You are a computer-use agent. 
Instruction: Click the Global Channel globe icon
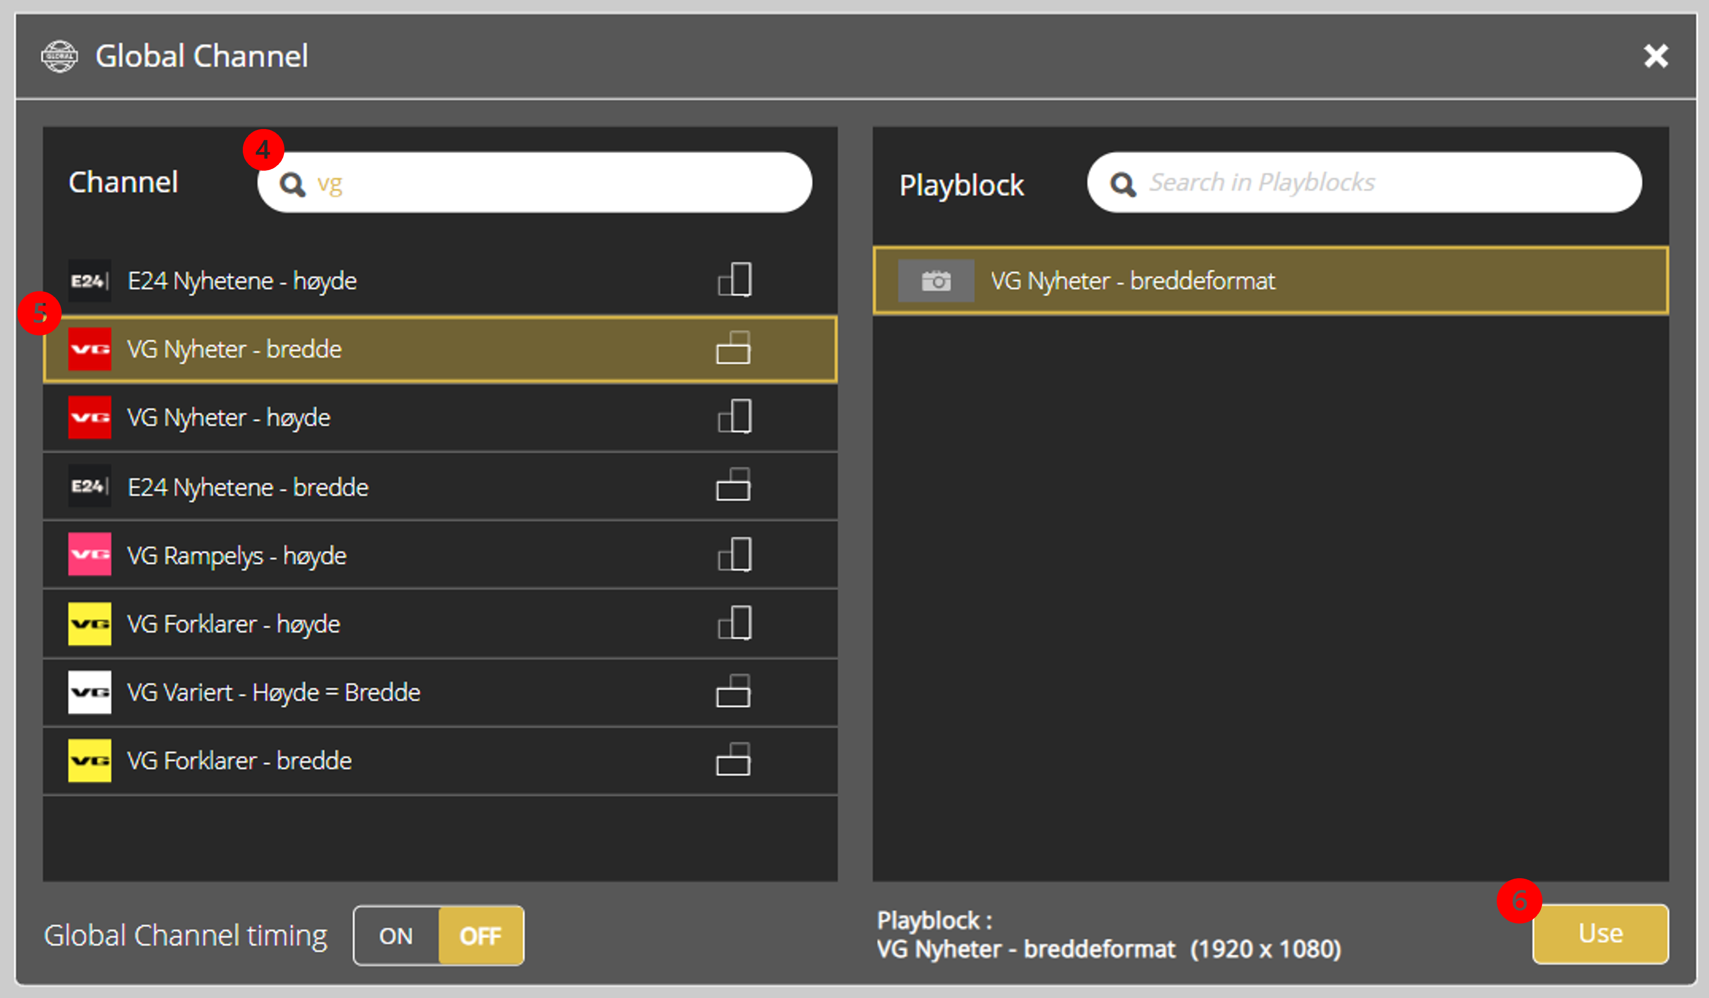coord(60,56)
